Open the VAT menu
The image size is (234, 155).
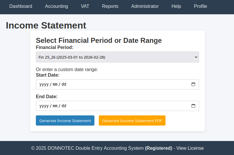pyautogui.click(x=85, y=6)
